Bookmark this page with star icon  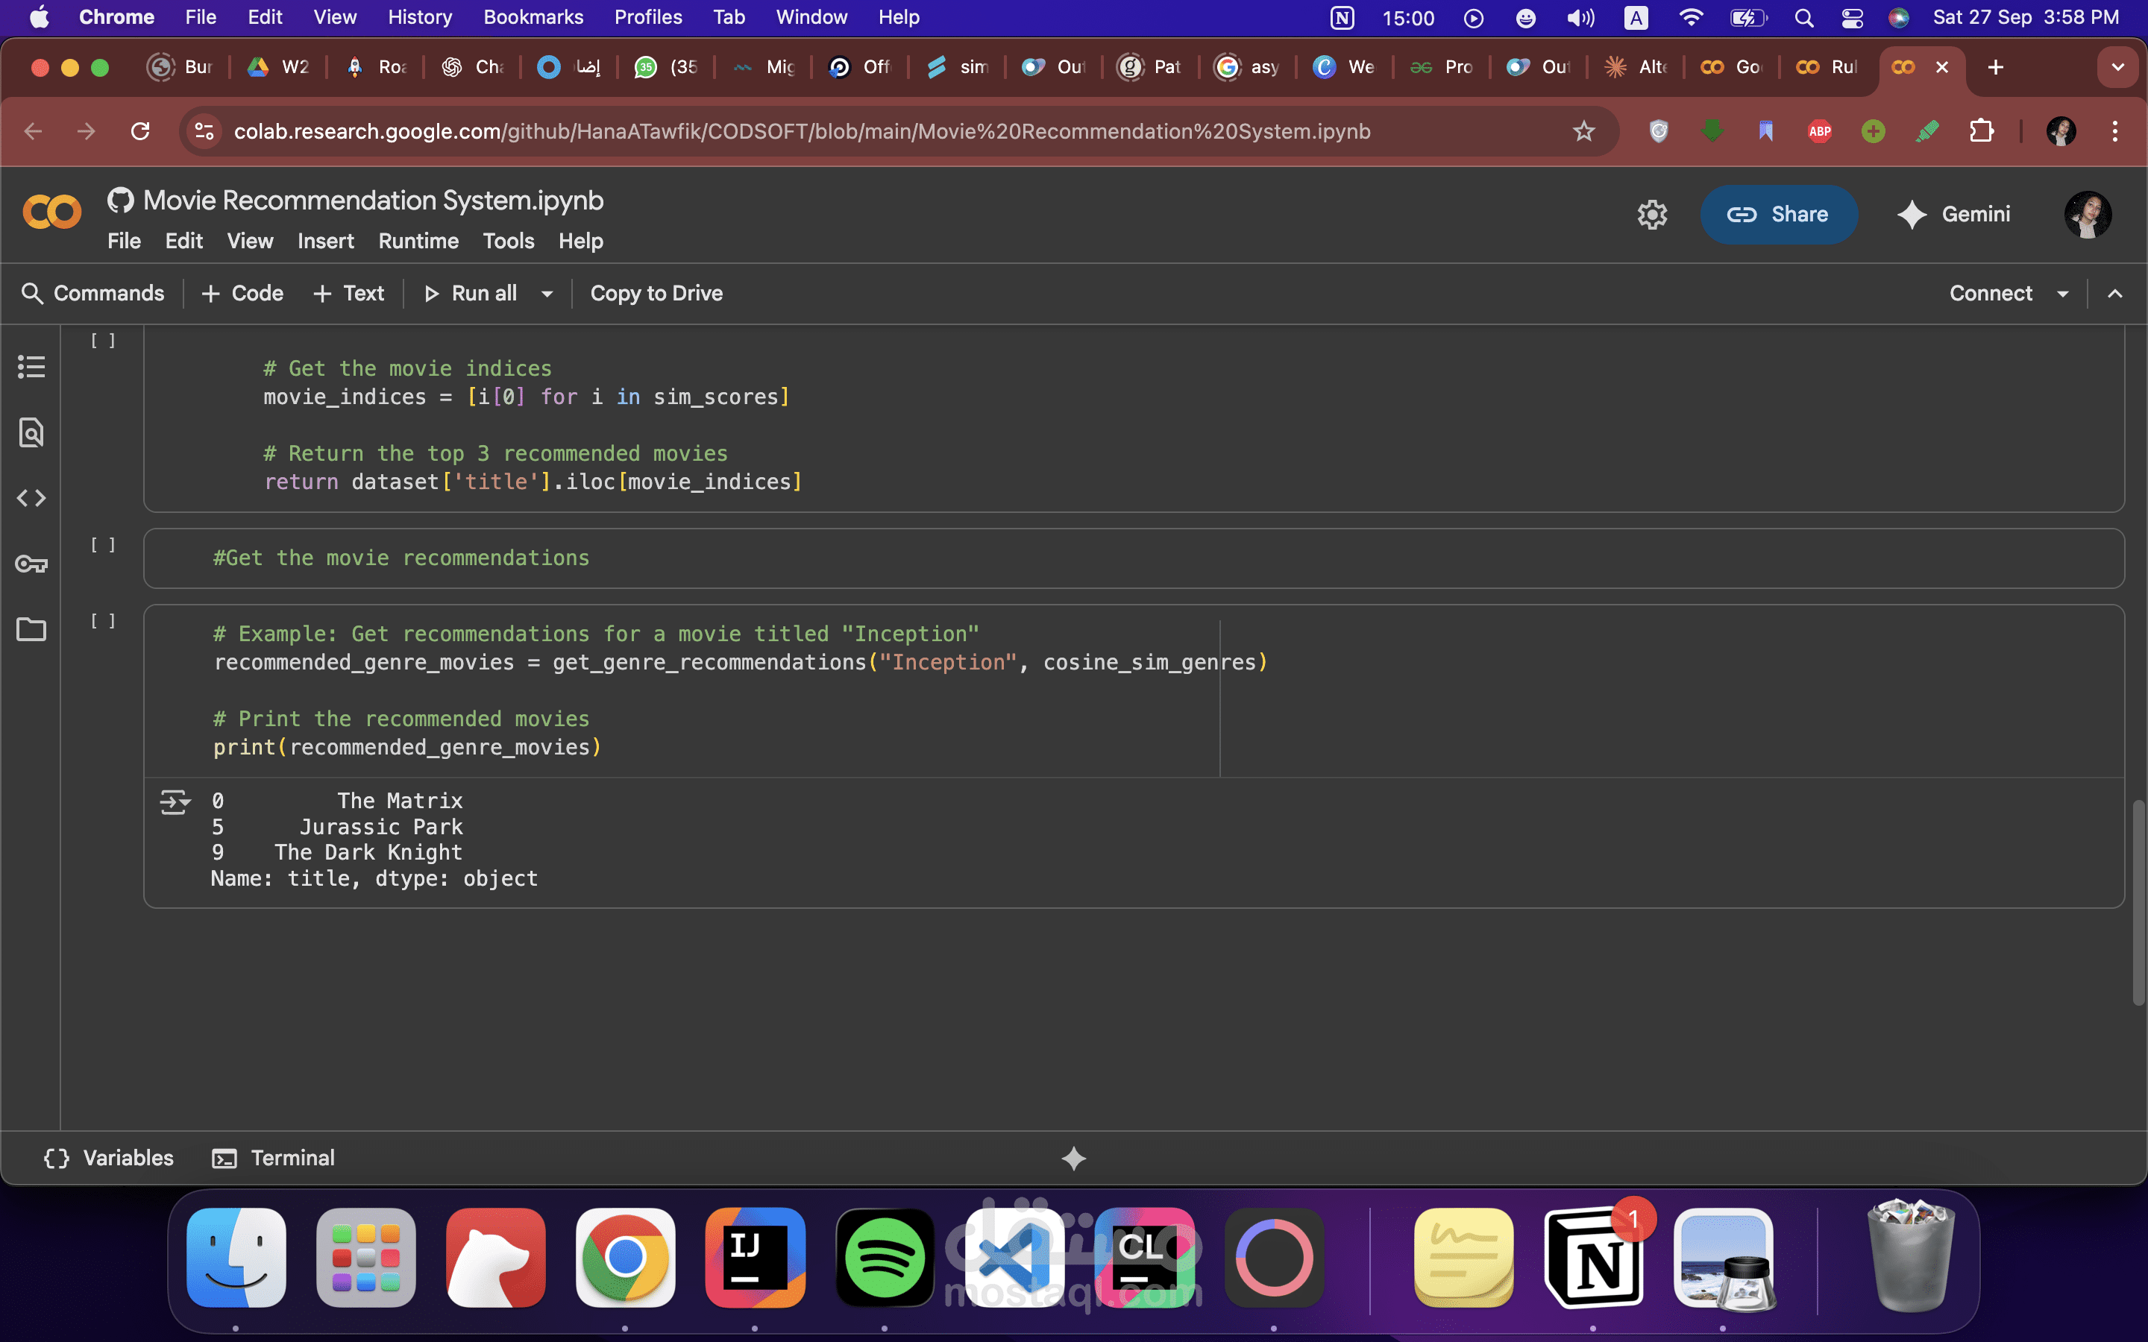pos(1583,131)
